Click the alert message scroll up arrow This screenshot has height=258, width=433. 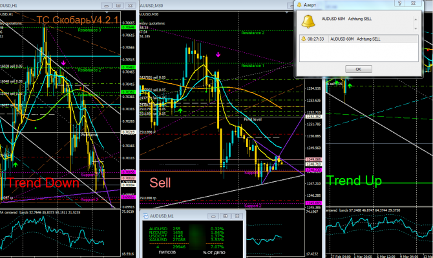[416, 19]
